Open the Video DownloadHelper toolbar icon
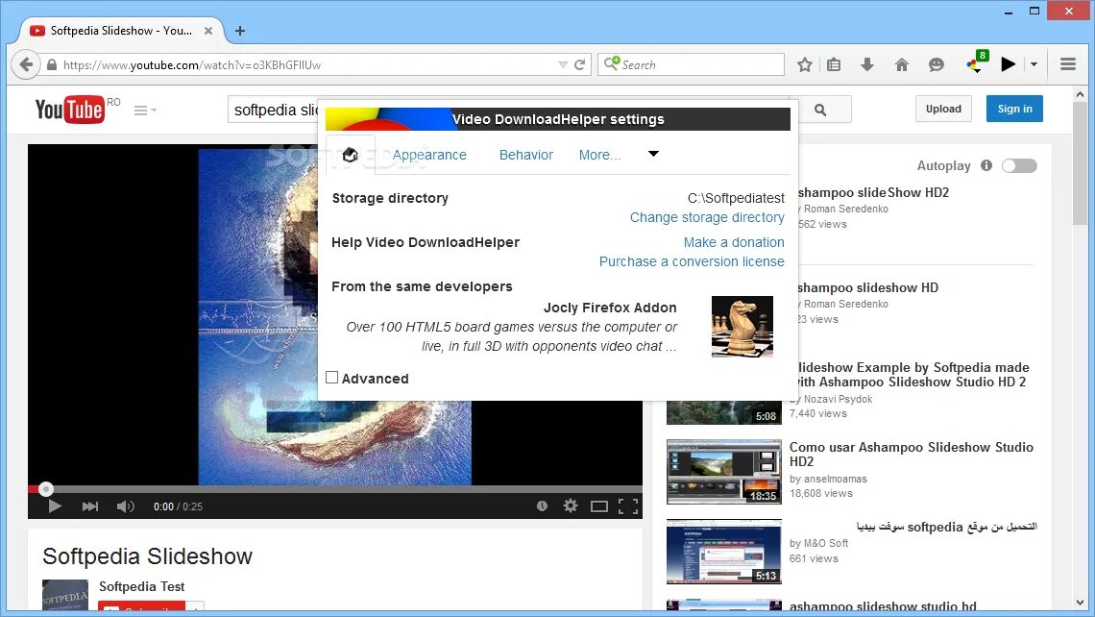Image resolution: width=1095 pixels, height=617 pixels. [976, 63]
